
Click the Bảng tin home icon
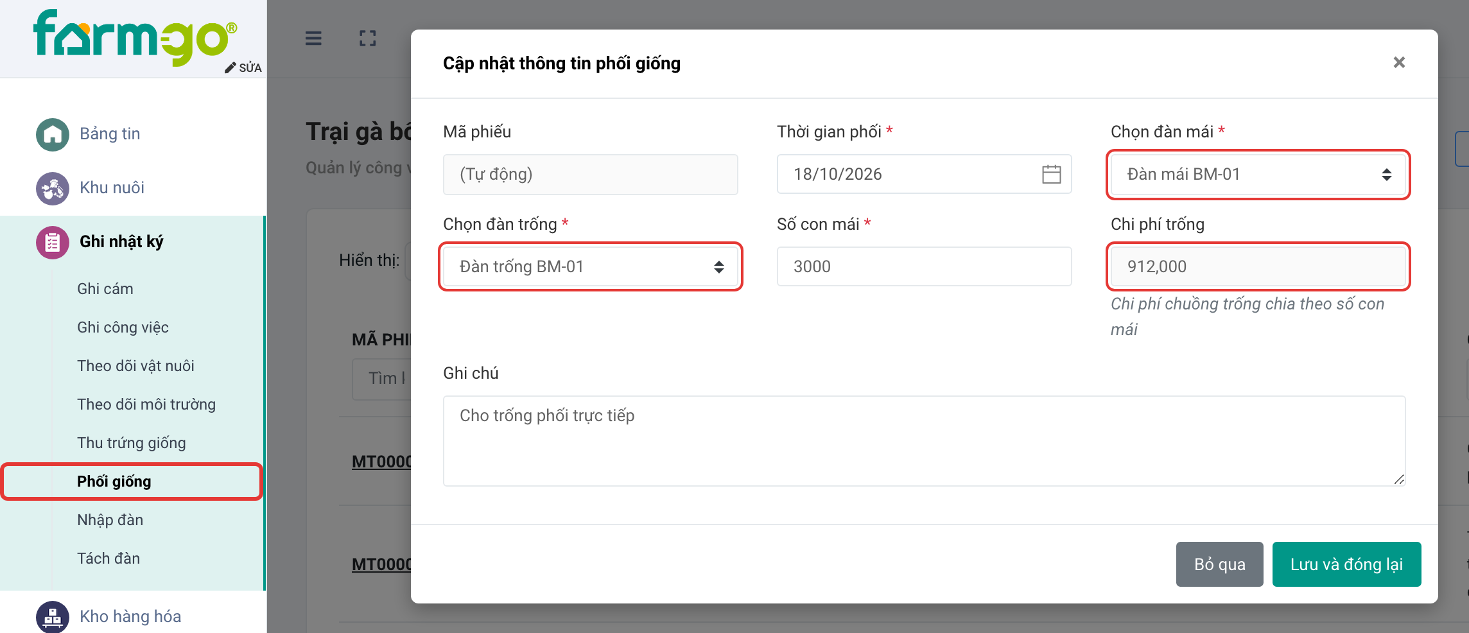[x=53, y=134]
